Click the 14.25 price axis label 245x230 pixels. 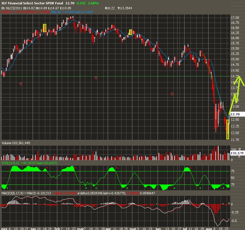pos(235,76)
